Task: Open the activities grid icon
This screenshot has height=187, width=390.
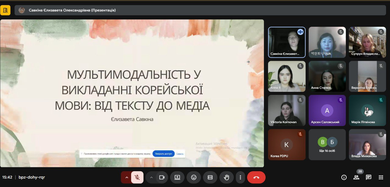Action: pos(381,177)
